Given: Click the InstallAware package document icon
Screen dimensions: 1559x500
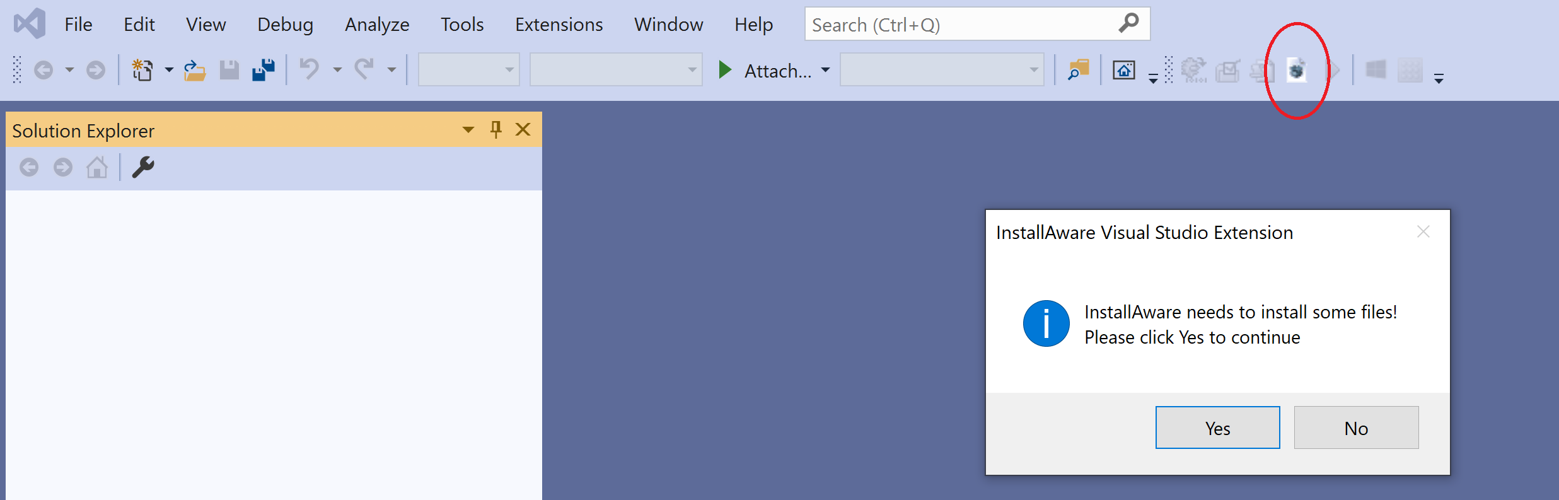Looking at the screenshot, I should (1297, 70).
